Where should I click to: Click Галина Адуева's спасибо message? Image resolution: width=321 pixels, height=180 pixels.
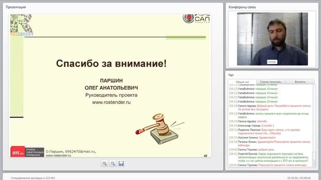(248, 121)
